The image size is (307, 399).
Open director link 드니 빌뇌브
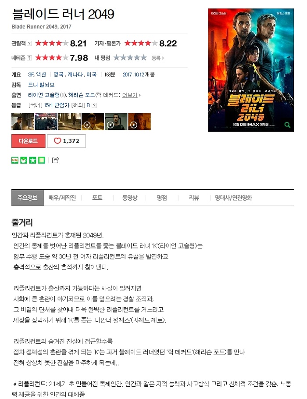pyautogui.click(x=41, y=85)
